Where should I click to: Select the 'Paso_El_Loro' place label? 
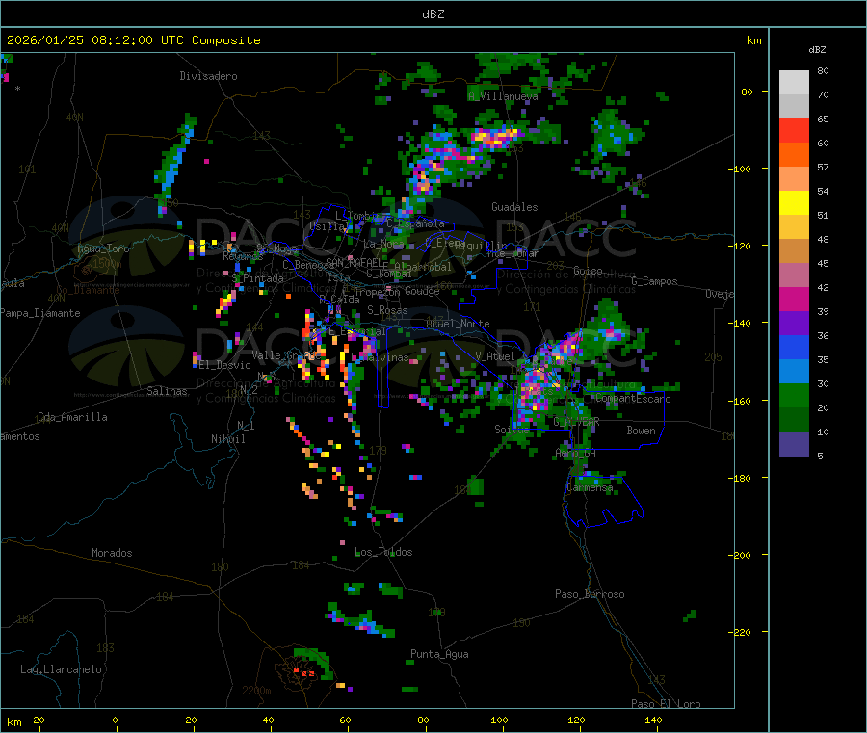coord(666,704)
